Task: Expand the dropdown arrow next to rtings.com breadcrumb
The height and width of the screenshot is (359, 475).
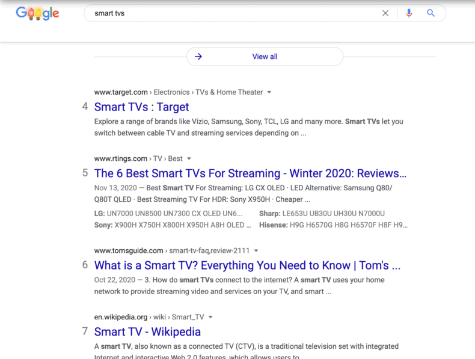Action: coord(189,158)
